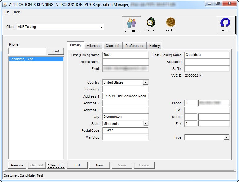Click the Middle Name field
The image size is (239, 182).
(126, 62)
